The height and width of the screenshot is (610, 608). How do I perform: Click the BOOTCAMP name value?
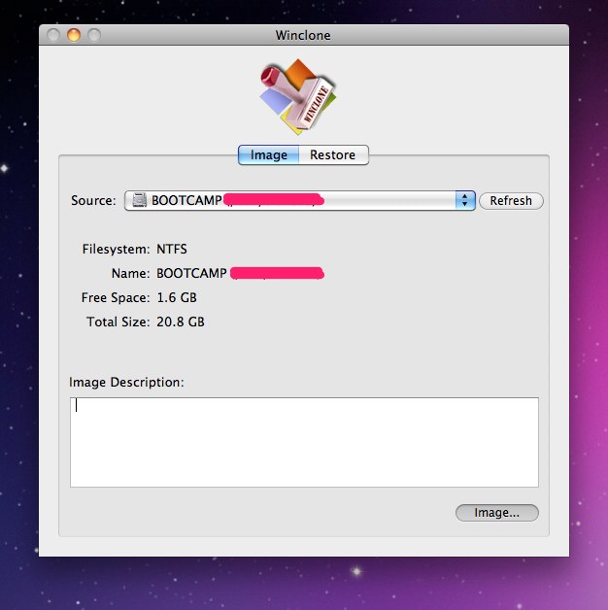coord(191,273)
